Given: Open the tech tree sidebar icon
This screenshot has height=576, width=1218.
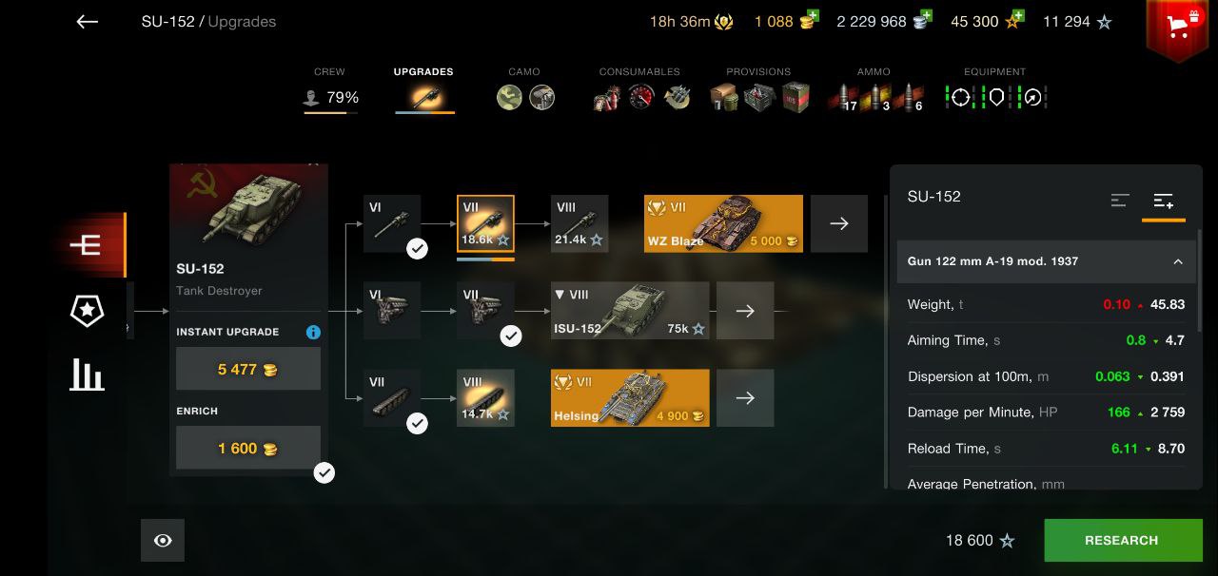Looking at the screenshot, I should click(x=86, y=245).
